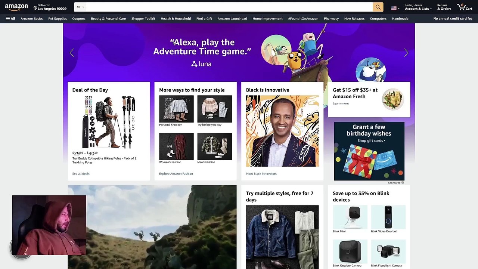Open Handmade nav item
The width and height of the screenshot is (478, 269).
tap(400, 18)
